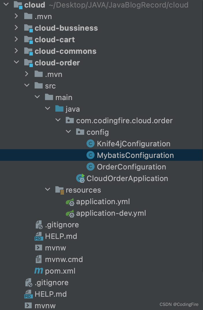Click the cloud root module folder icon

click(x=18, y=5)
